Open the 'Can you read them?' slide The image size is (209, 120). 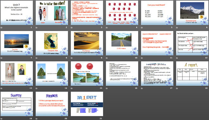click(x=157, y=13)
